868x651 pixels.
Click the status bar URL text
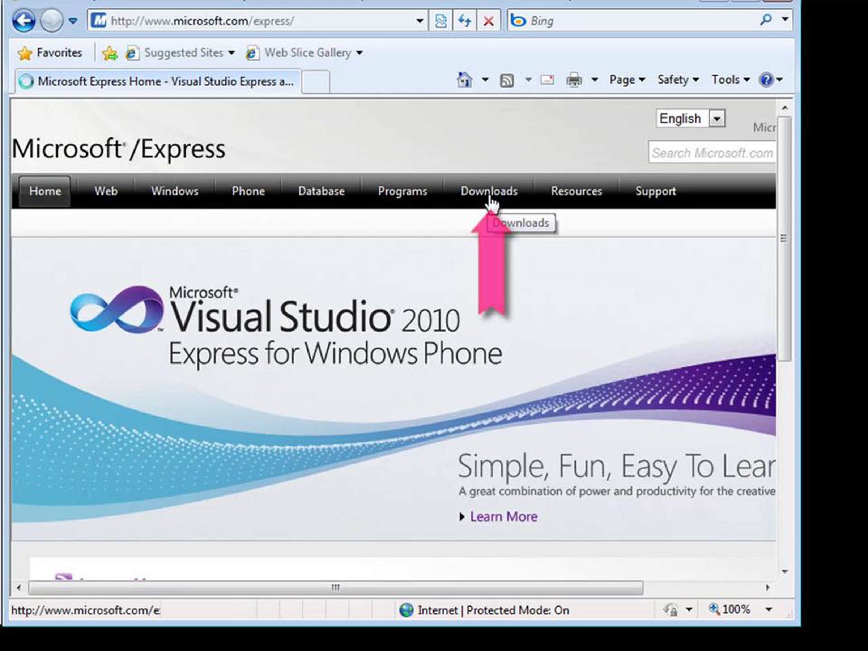(85, 610)
